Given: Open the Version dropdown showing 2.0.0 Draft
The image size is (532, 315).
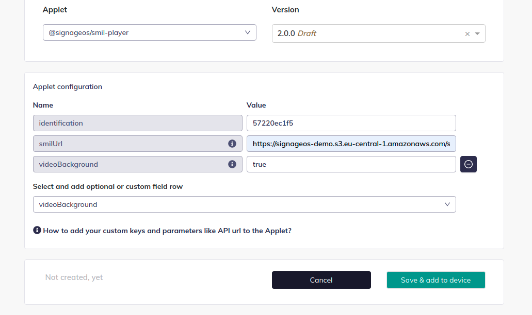Looking at the screenshot, I should tap(366, 33).
